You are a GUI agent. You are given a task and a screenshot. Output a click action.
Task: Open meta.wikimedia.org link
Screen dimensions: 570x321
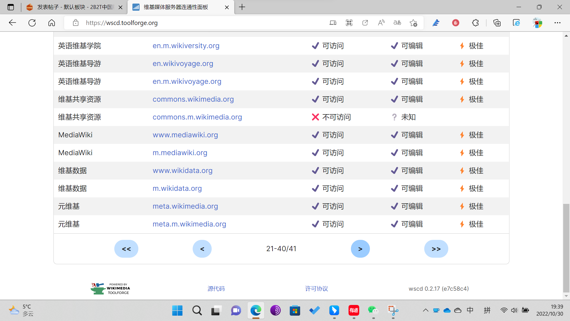[185, 206]
